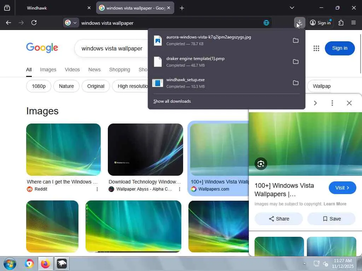Click Firefox account Sign in button
The image size is (362, 271).
(320, 23)
